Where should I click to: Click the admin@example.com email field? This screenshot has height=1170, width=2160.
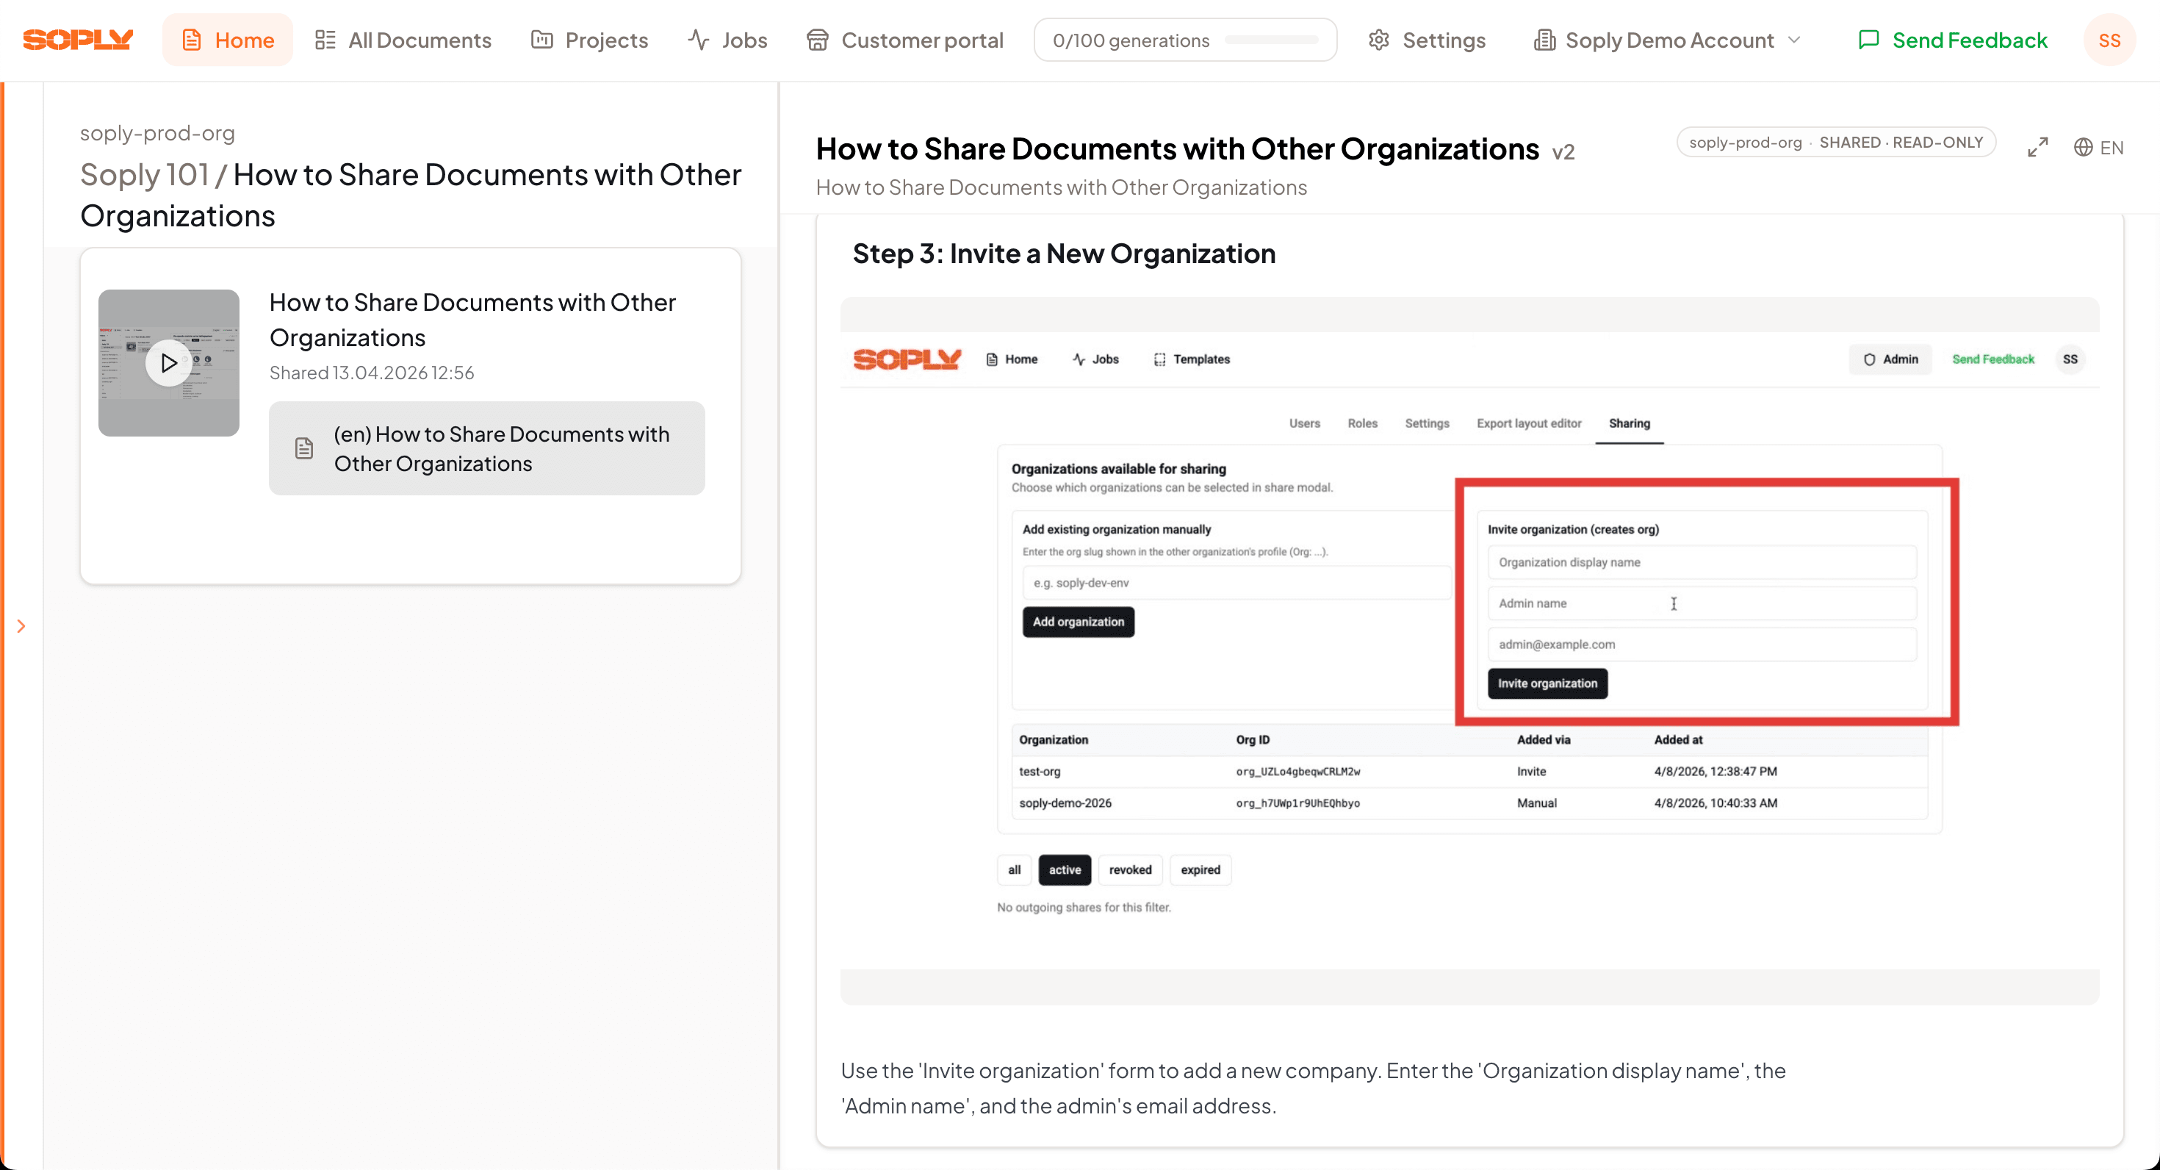point(1702,644)
